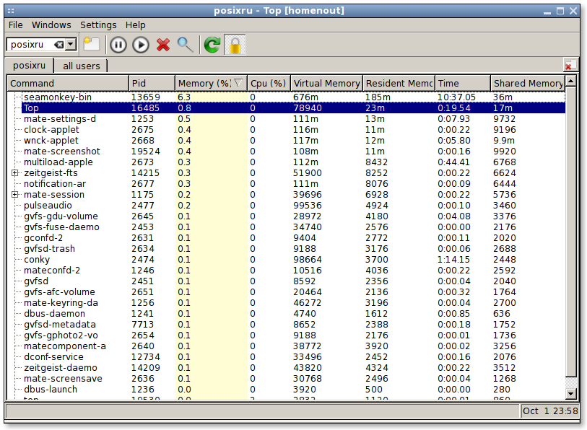The image size is (587, 430).
Task: Pause the process list updating
Action: tap(118, 45)
